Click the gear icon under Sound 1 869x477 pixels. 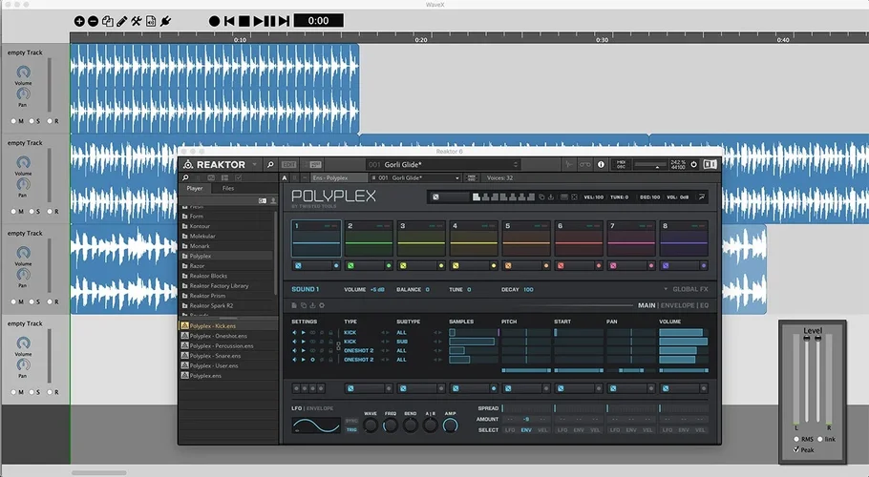(322, 305)
